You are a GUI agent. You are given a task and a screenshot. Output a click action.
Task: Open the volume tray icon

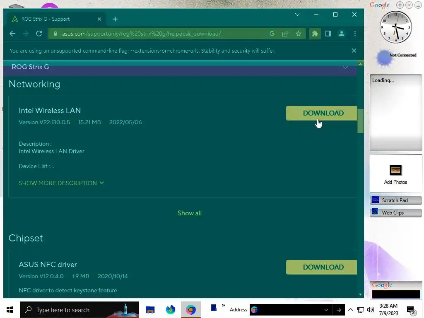[x=371, y=310]
